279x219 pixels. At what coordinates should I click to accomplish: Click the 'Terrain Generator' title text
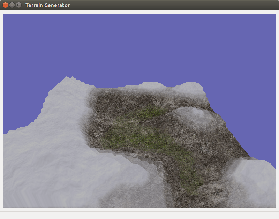pyautogui.click(x=47, y=5)
